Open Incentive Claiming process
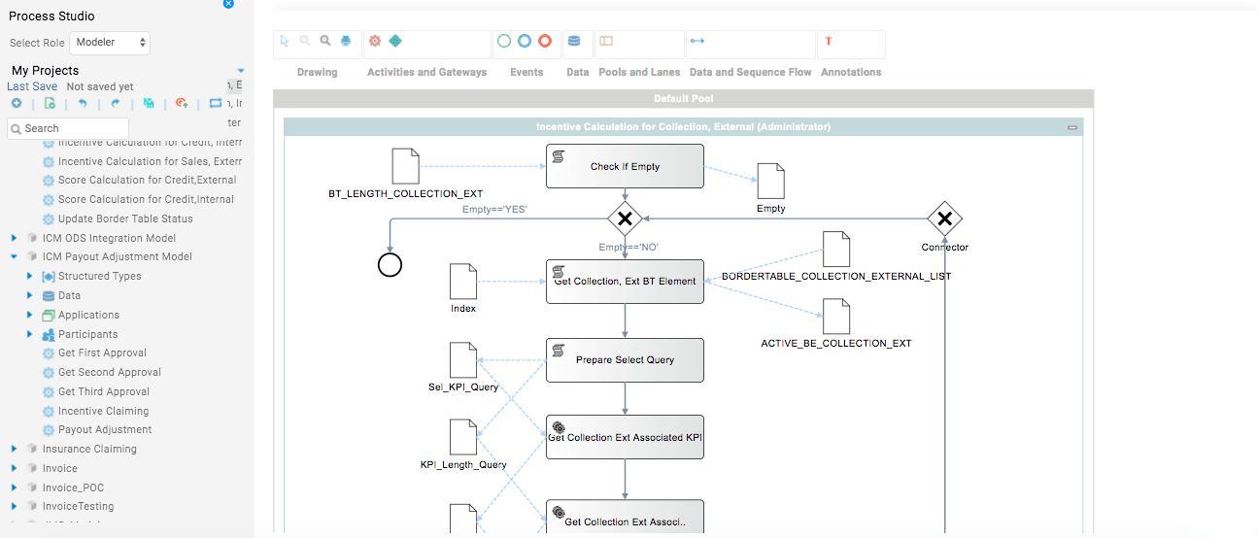 click(103, 411)
